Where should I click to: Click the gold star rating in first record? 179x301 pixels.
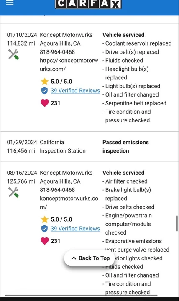tap(45, 82)
